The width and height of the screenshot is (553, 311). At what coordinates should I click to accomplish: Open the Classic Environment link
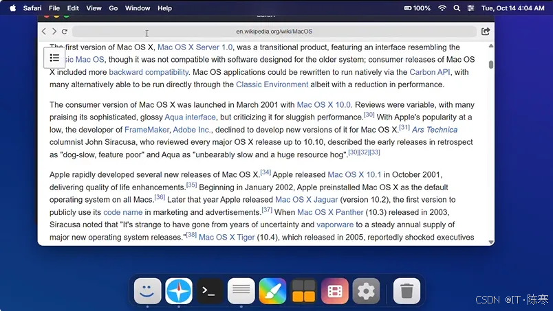tap(272, 84)
